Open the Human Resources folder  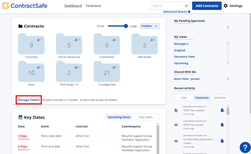69,44
